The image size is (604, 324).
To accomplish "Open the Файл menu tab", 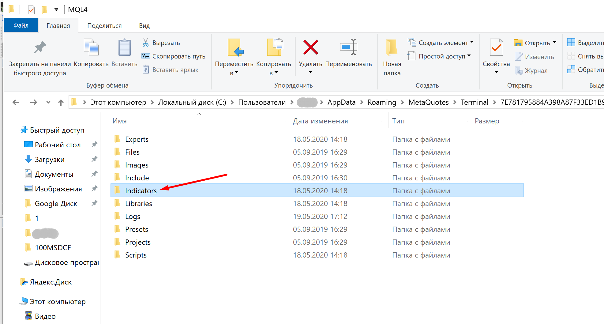I will pyautogui.click(x=21, y=25).
